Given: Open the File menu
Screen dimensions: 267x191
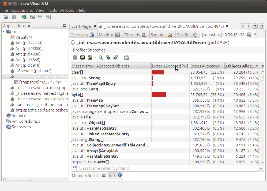Looking at the screenshot, I should click(5, 10).
